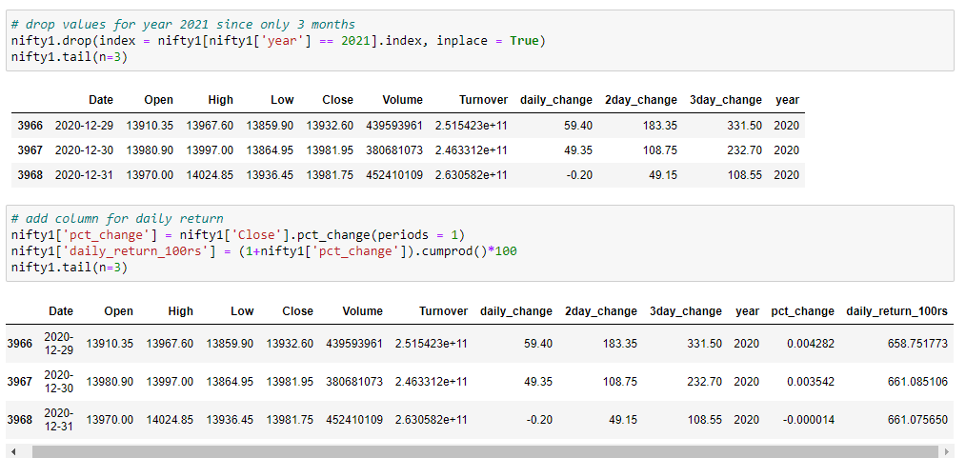Click the pct_change value 0.004282
The height and width of the screenshot is (458, 966).
(810, 344)
